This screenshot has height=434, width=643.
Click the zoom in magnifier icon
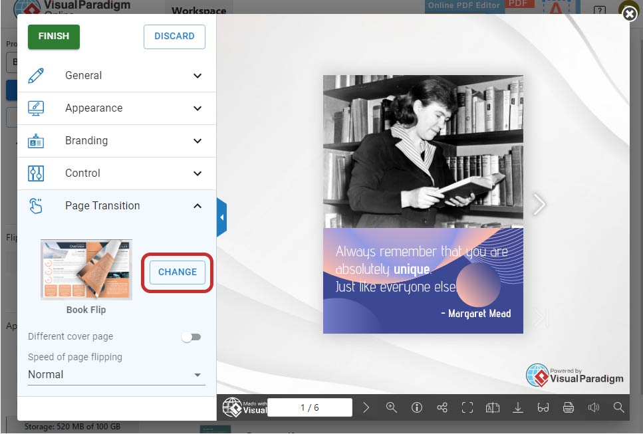point(392,407)
